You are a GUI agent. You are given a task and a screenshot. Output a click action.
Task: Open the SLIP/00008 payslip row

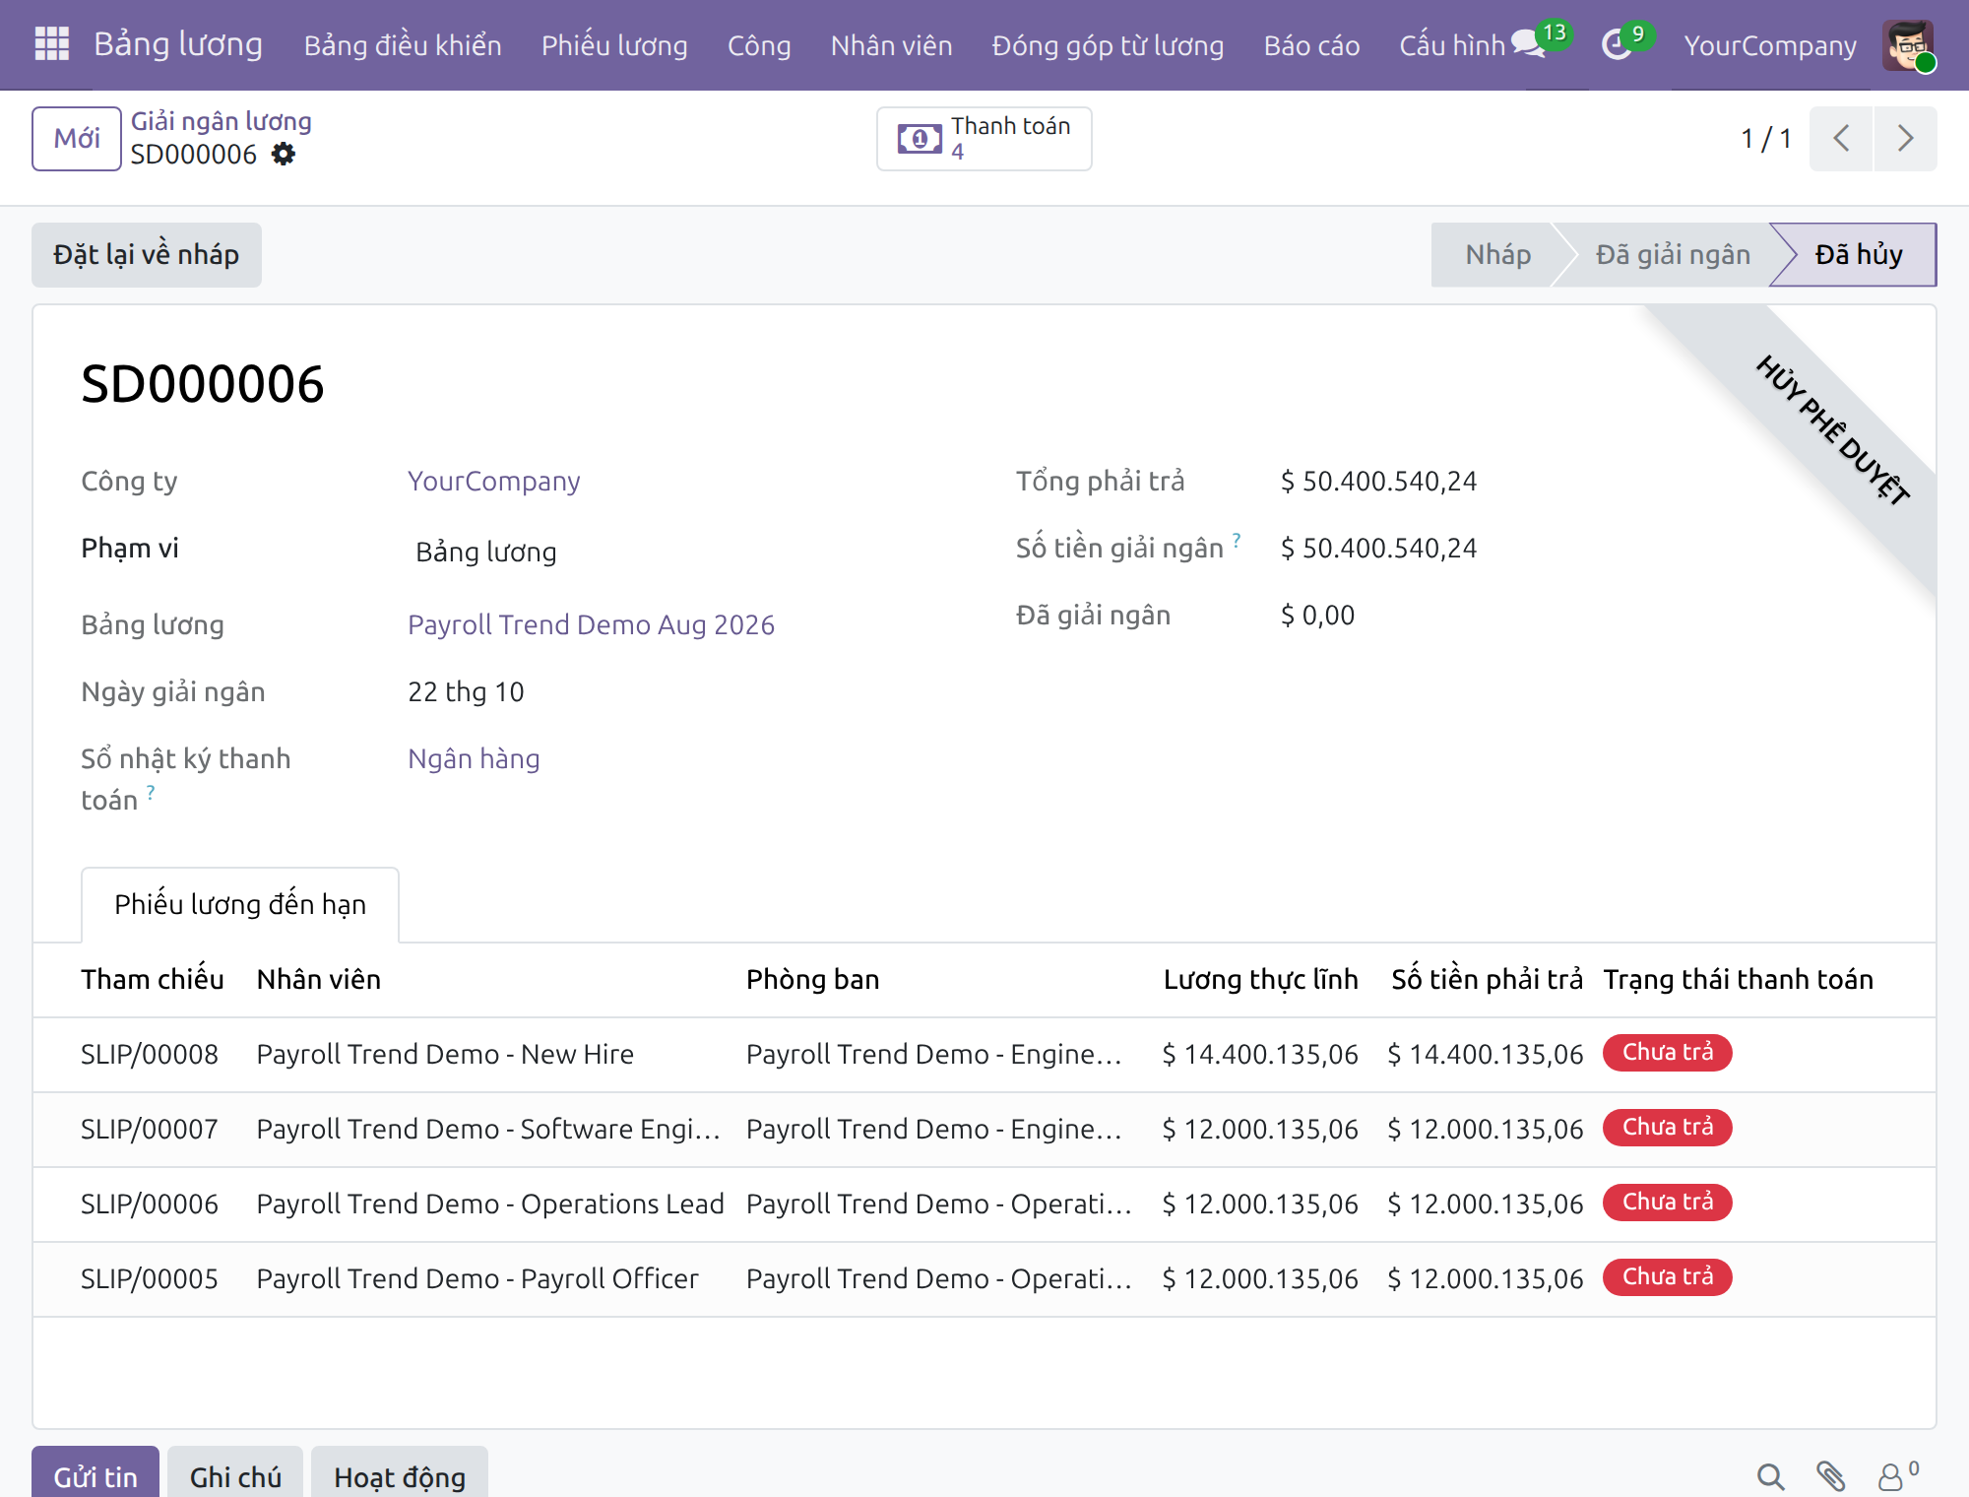[x=984, y=1054]
